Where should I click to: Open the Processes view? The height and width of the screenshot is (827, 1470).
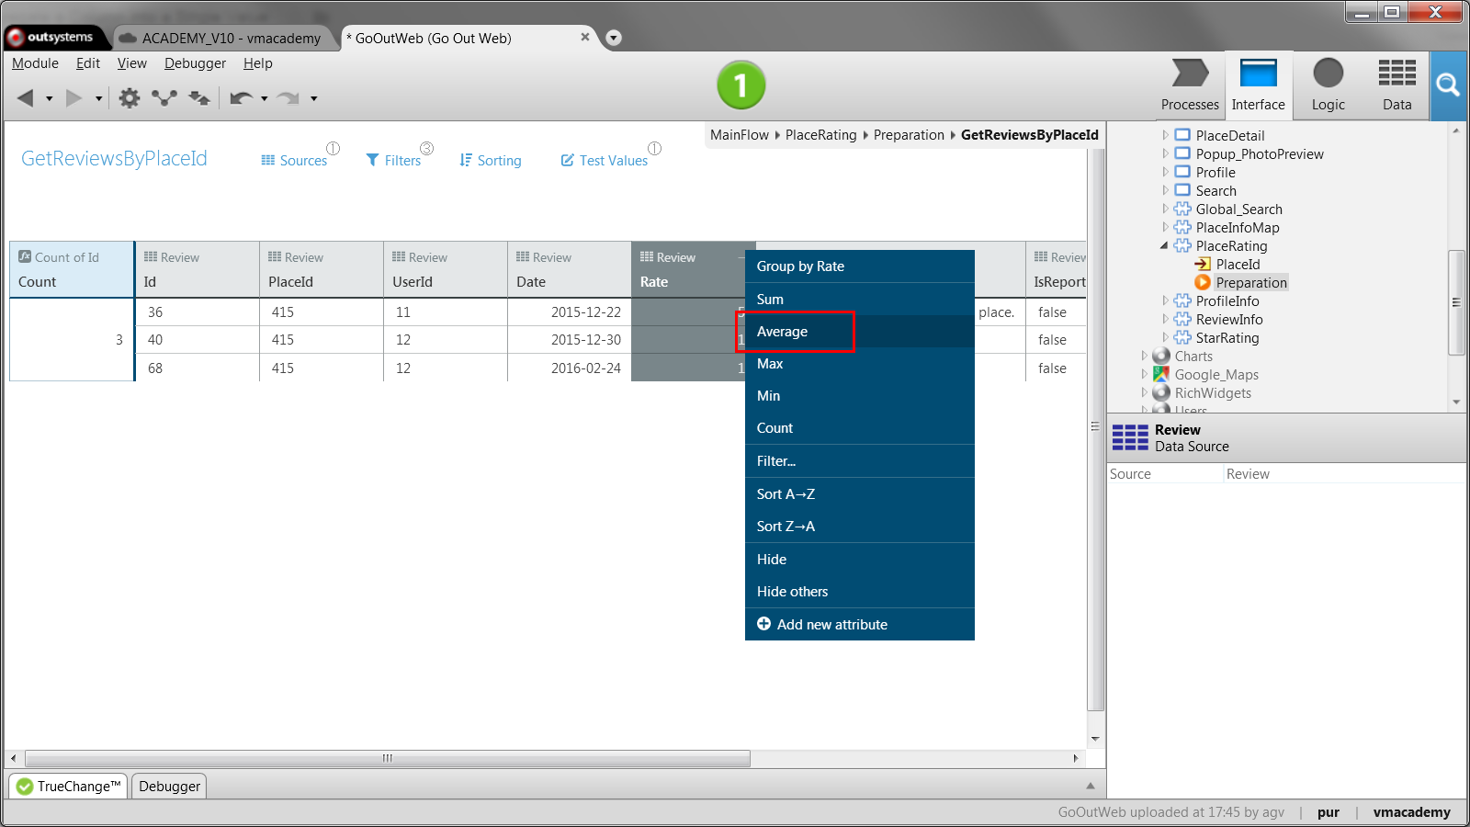point(1190,85)
